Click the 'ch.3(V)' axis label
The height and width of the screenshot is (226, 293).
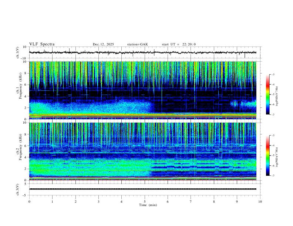pyautogui.click(x=18, y=189)
